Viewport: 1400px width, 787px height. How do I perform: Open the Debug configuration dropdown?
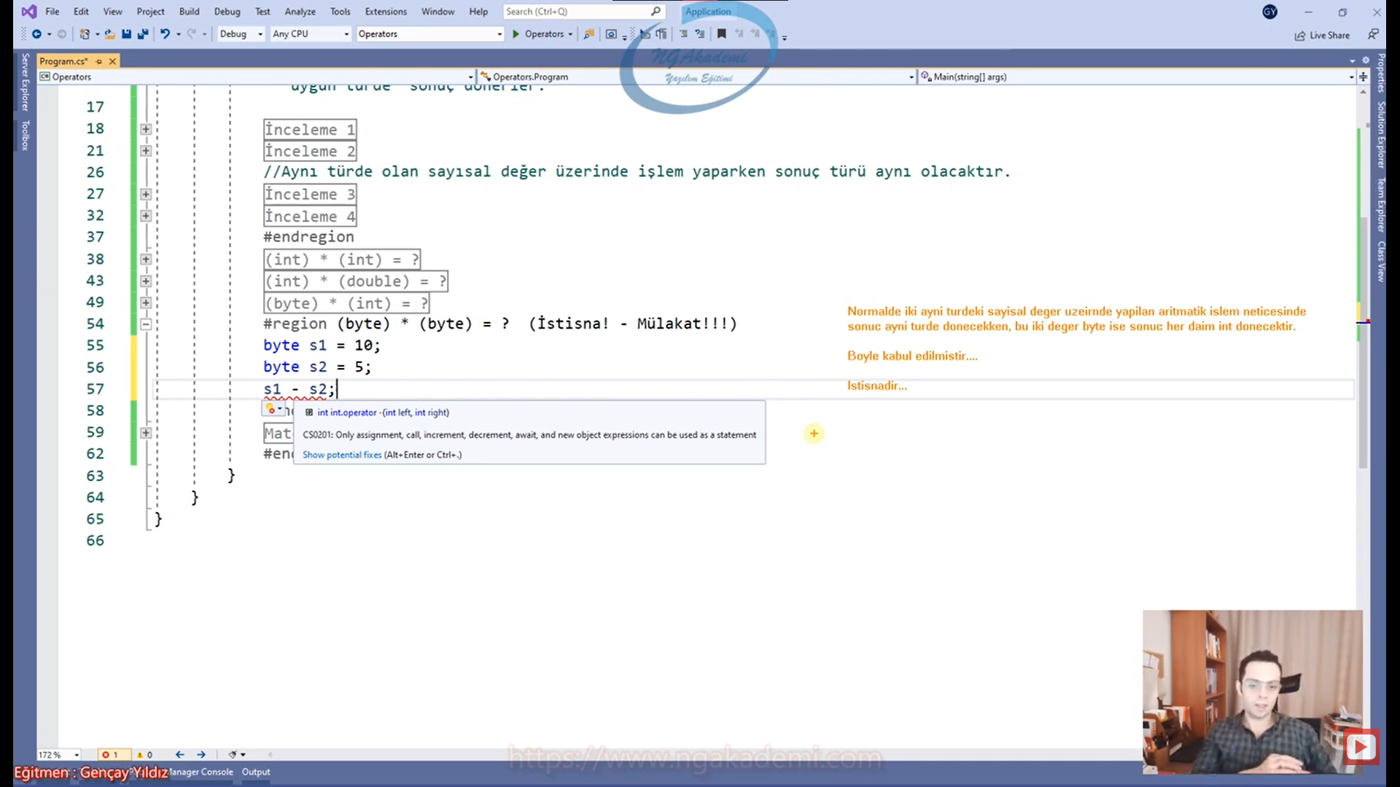[241, 34]
